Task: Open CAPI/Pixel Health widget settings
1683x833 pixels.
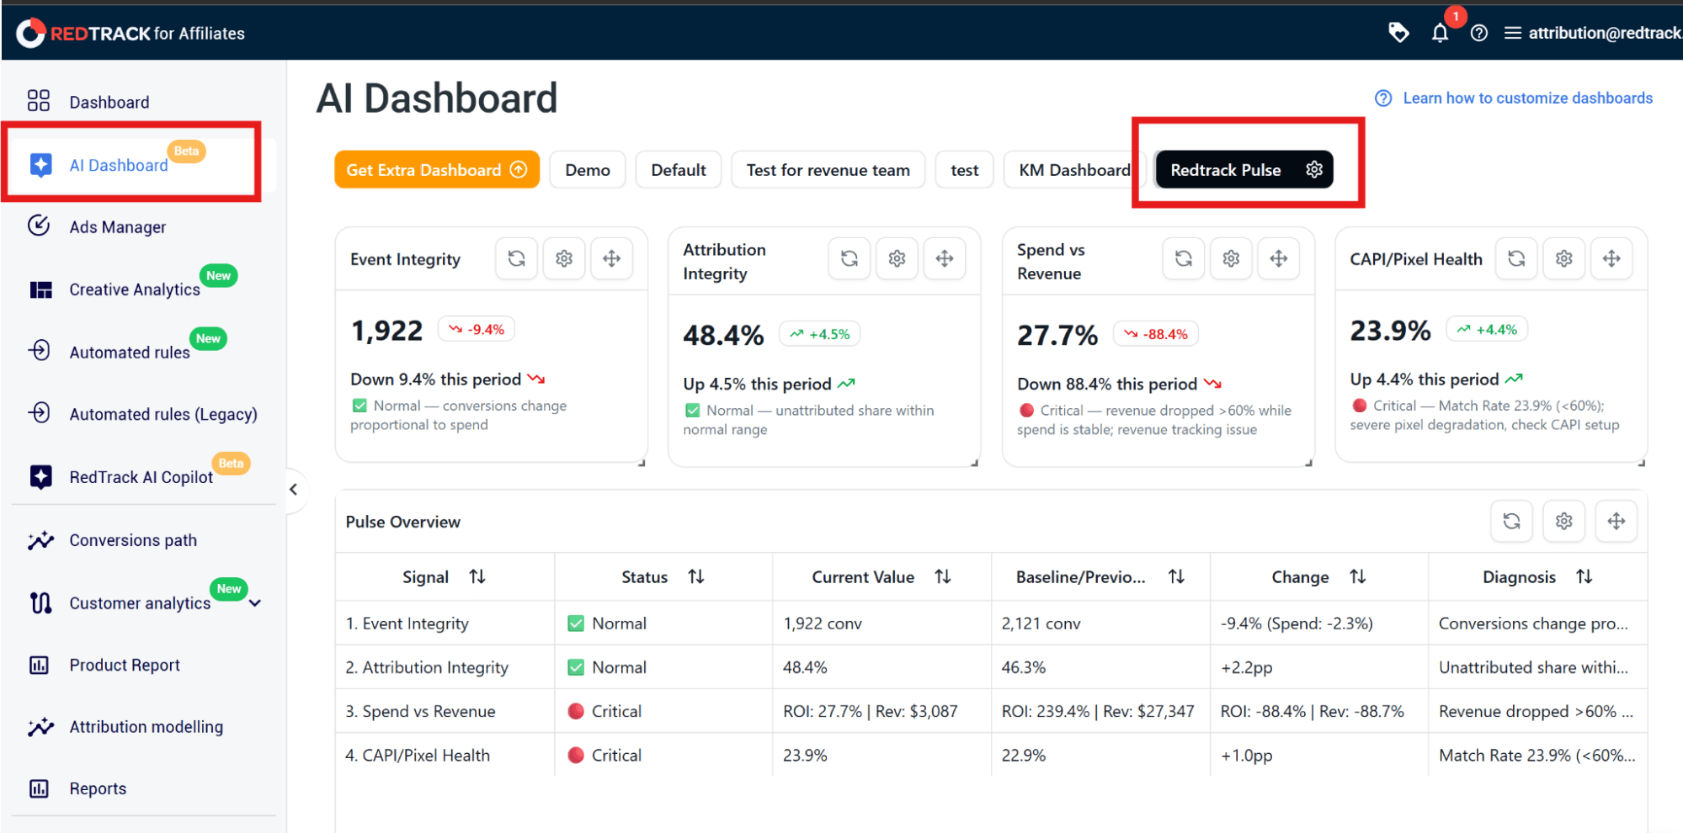Action: click(x=1563, y=258)
